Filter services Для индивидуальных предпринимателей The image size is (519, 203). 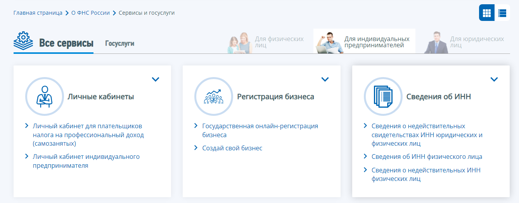tap(364, 41)
